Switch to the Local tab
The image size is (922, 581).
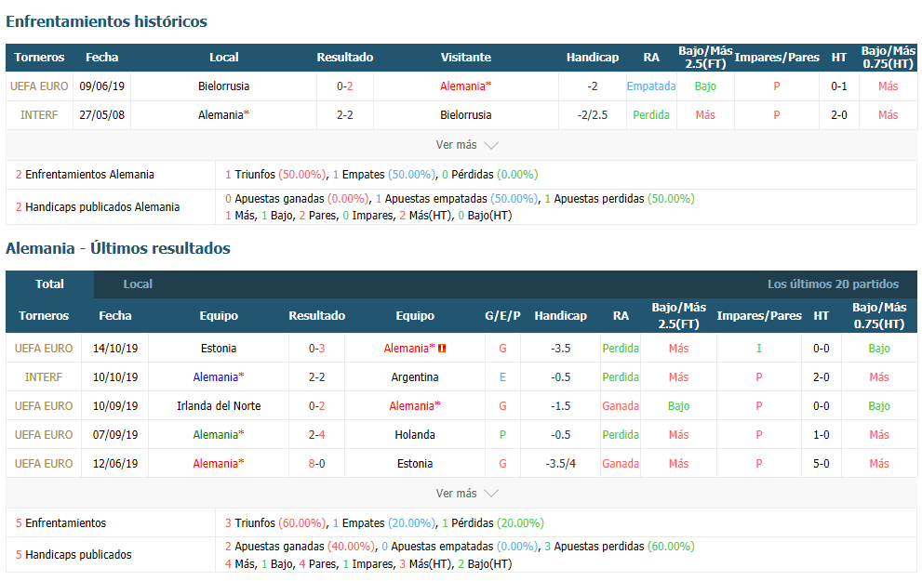click(x=138, y=284)
